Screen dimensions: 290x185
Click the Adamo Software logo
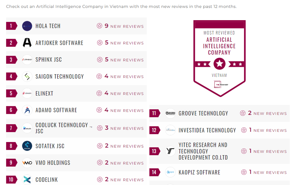click(x=27, y=110)
